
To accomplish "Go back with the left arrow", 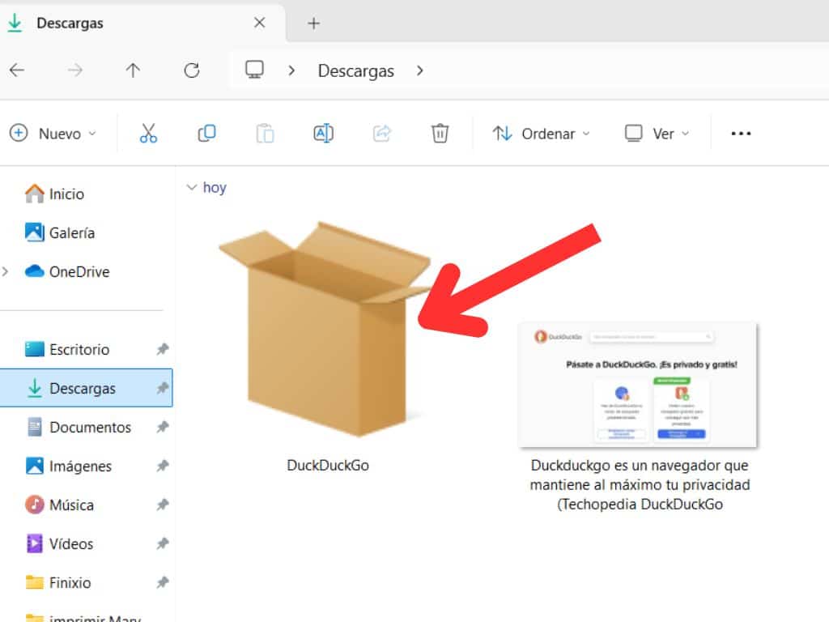I will (x=17, y=70).
